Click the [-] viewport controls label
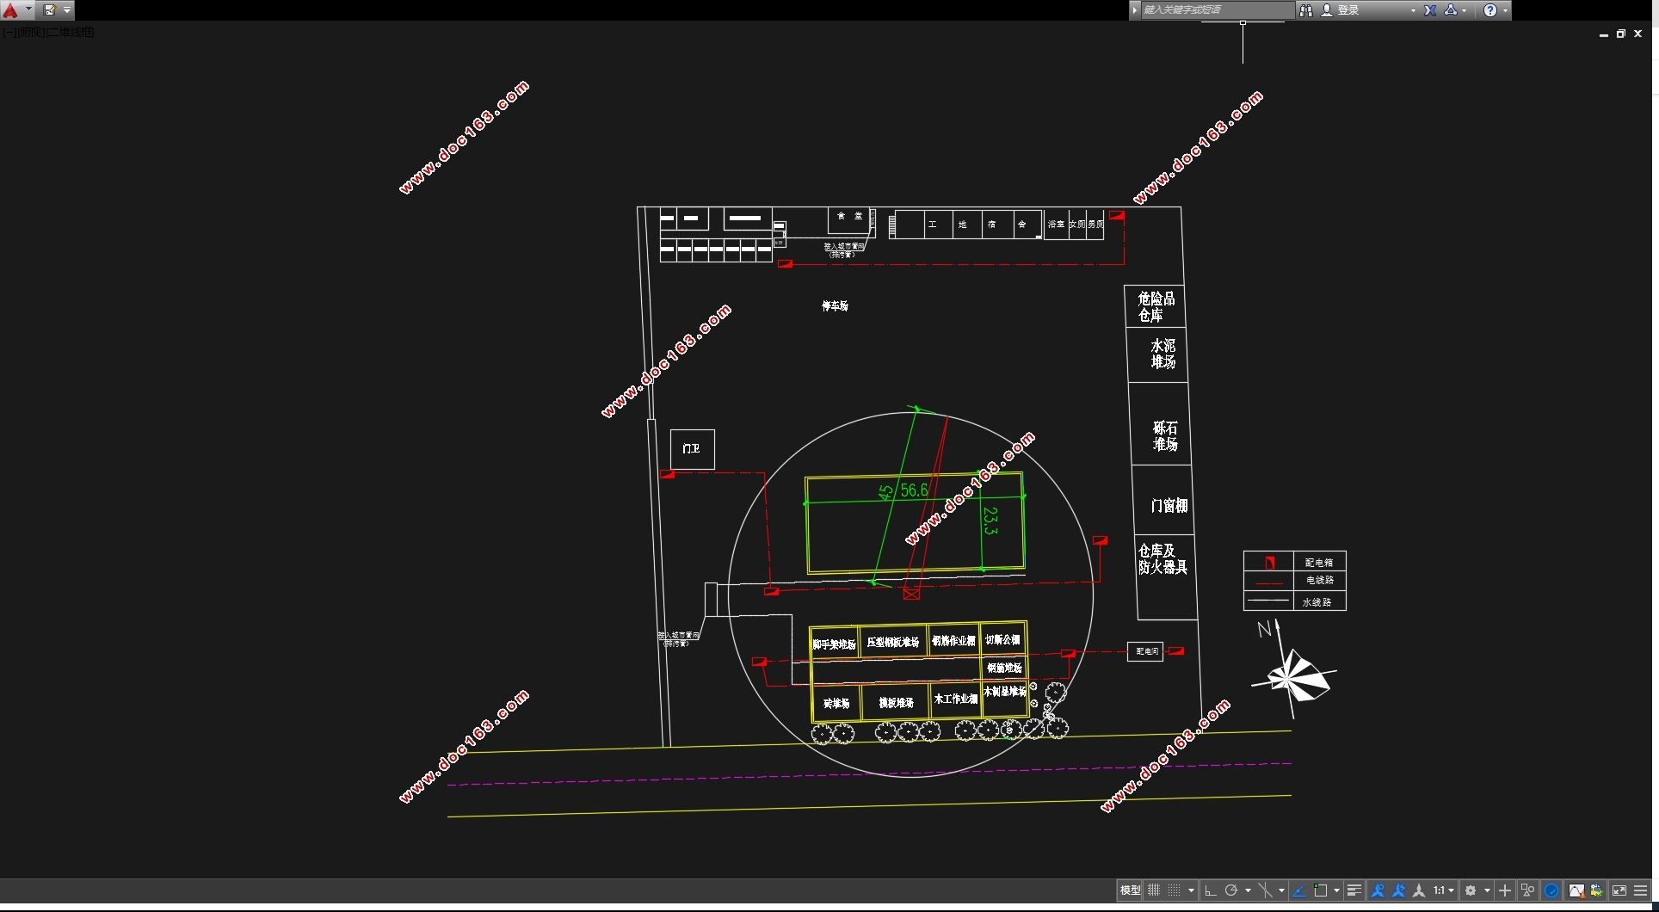 [x=8, y=32]
